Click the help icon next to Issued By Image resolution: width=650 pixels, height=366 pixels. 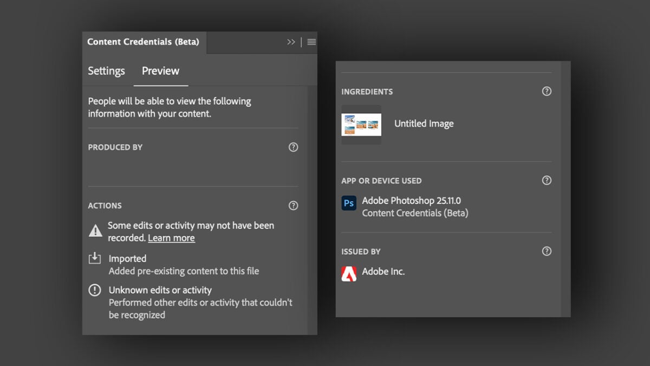tap(547, 251)
